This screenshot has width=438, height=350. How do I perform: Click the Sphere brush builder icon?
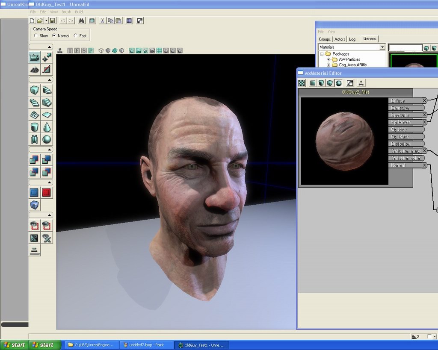click(x=47, y=139)
